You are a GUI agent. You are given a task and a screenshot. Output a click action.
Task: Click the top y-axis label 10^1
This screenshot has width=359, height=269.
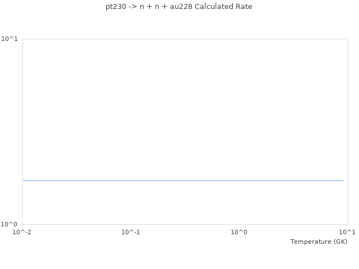[x=11, y=39]
